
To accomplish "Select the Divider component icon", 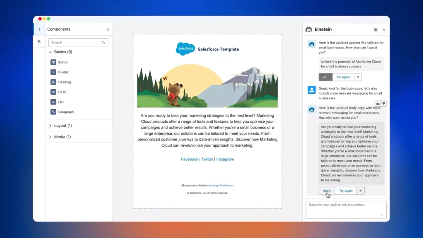I will pos(53,72).
